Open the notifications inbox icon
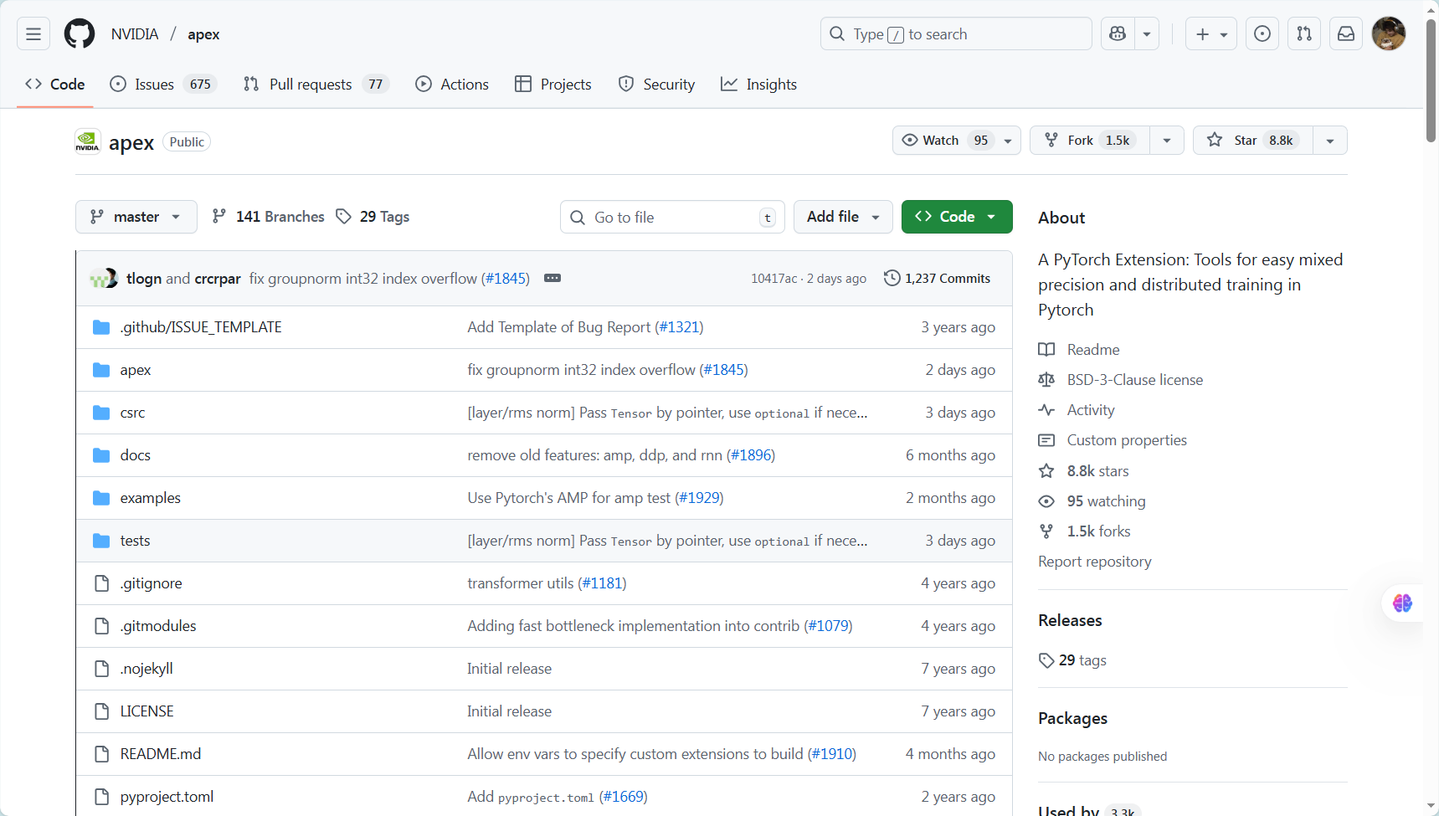The image size is (1439, 816). tap(1346, 34)
